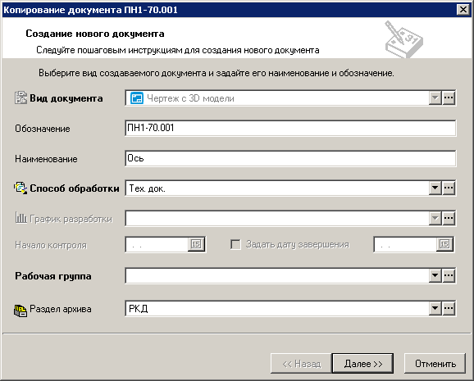Click the drawing type icon in Вид документа
The height and width of the screenshot is (381, 474).
[137, 98]
